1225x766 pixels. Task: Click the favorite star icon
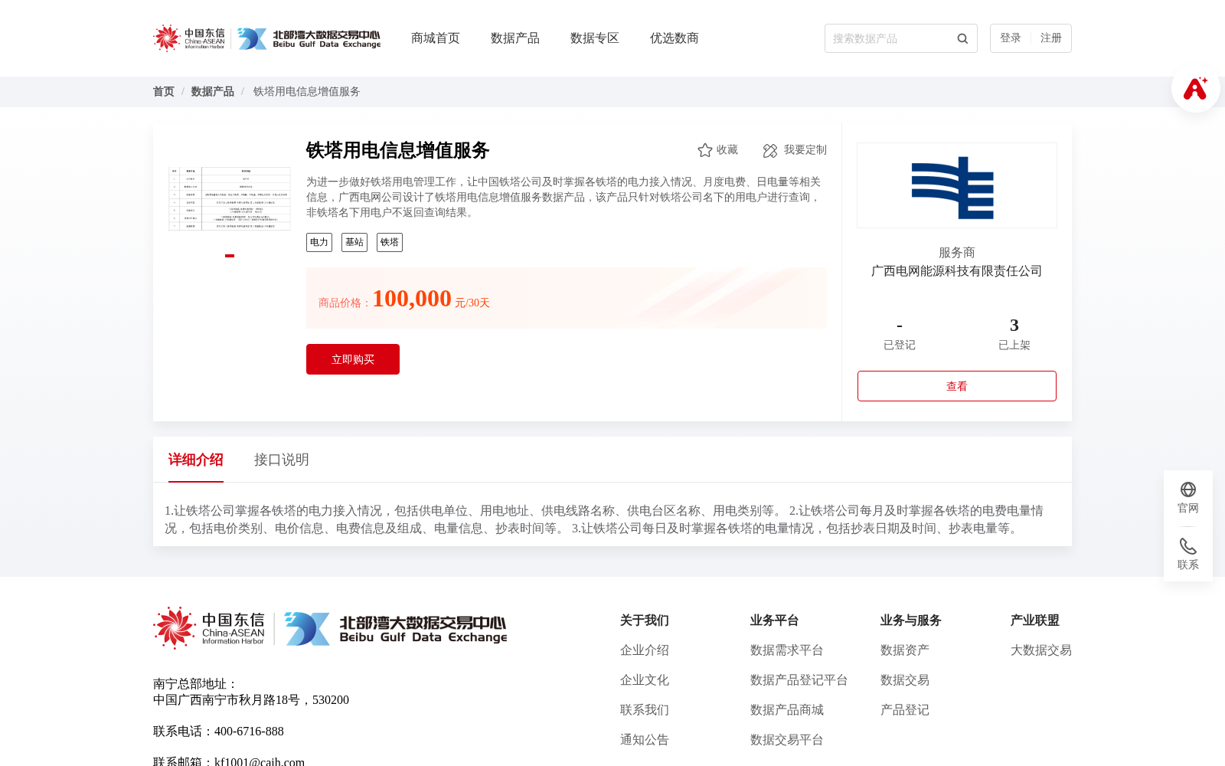705,150
